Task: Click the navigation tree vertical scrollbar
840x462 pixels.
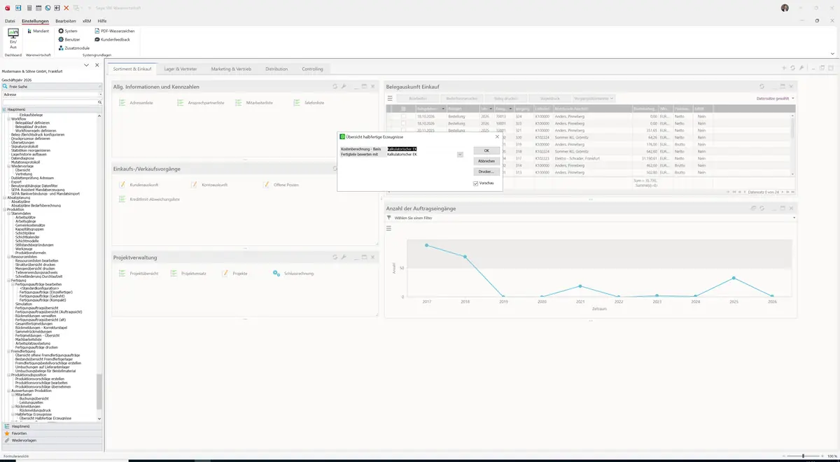Action: coord(99,392)
